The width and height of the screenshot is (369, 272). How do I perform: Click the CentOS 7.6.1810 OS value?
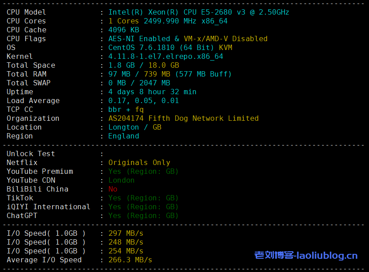pyautogui.click(x=170, y=48)
